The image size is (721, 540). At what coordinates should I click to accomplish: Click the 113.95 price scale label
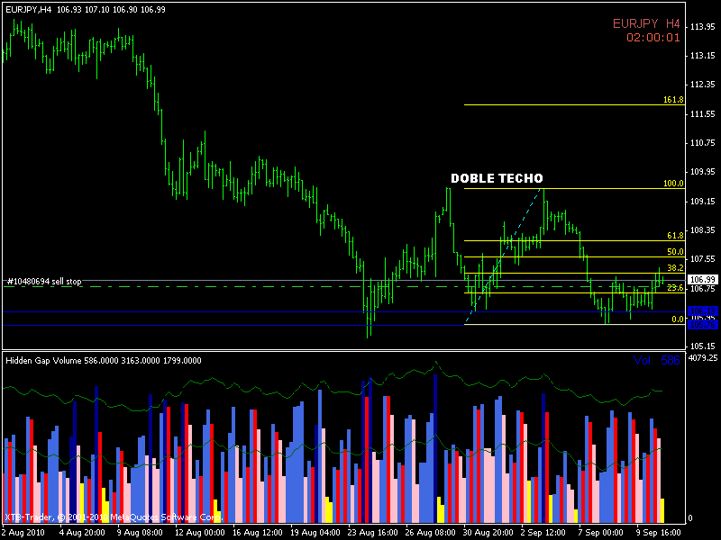(x=702, y=27)
